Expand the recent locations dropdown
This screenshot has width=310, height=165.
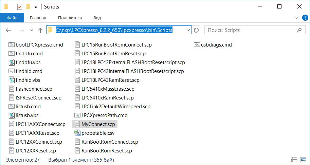click(x=32, y=30)
